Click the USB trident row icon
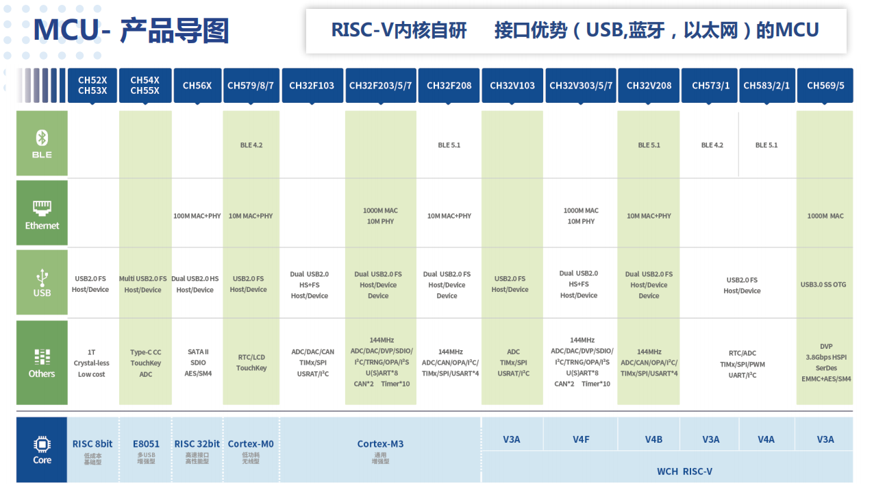The width and height of the screenshot is (874, 490). point(42,278)
